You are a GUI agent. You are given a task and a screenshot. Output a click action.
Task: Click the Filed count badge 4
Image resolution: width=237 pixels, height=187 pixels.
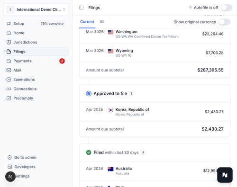pyautogui.click(x=143, y=152)
